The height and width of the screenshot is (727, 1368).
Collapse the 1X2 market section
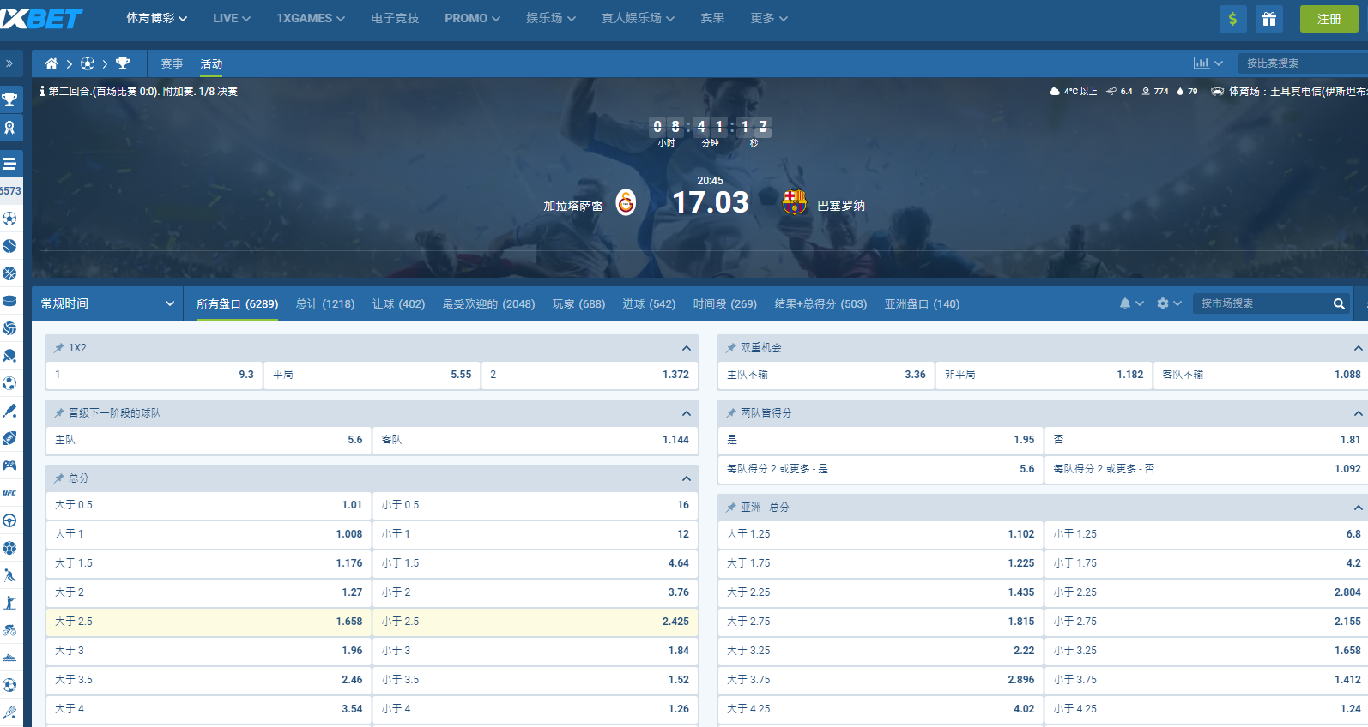686,348
